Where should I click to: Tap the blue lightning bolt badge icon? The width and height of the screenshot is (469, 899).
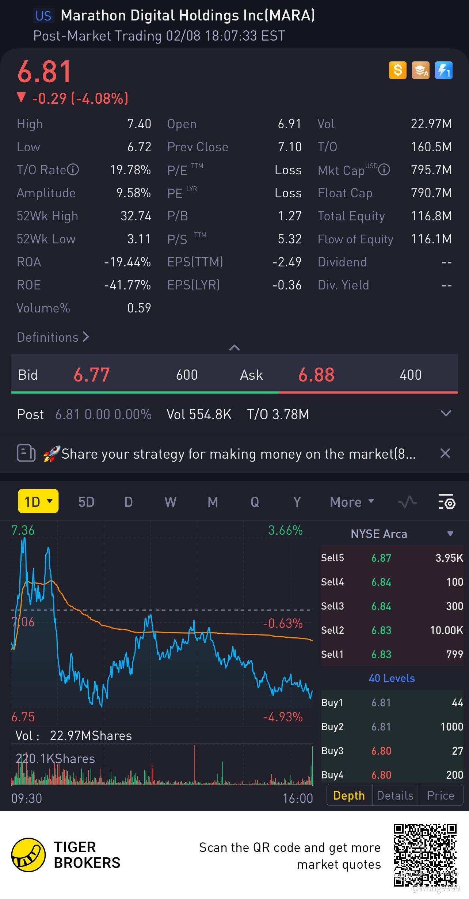coord(444,70)
